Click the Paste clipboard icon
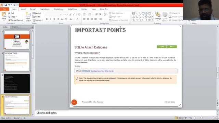 coord(4,14)
